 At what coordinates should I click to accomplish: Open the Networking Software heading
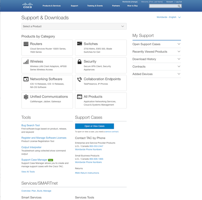(46, 79)
